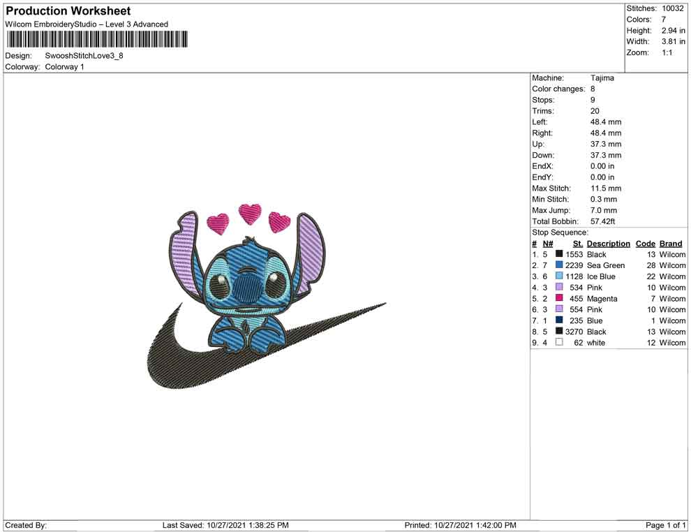
Task: Click the max stitch value '11.5 mm'
Action: coord(606,189)
